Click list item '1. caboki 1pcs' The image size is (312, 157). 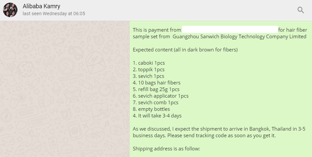(x=149, y=63)
